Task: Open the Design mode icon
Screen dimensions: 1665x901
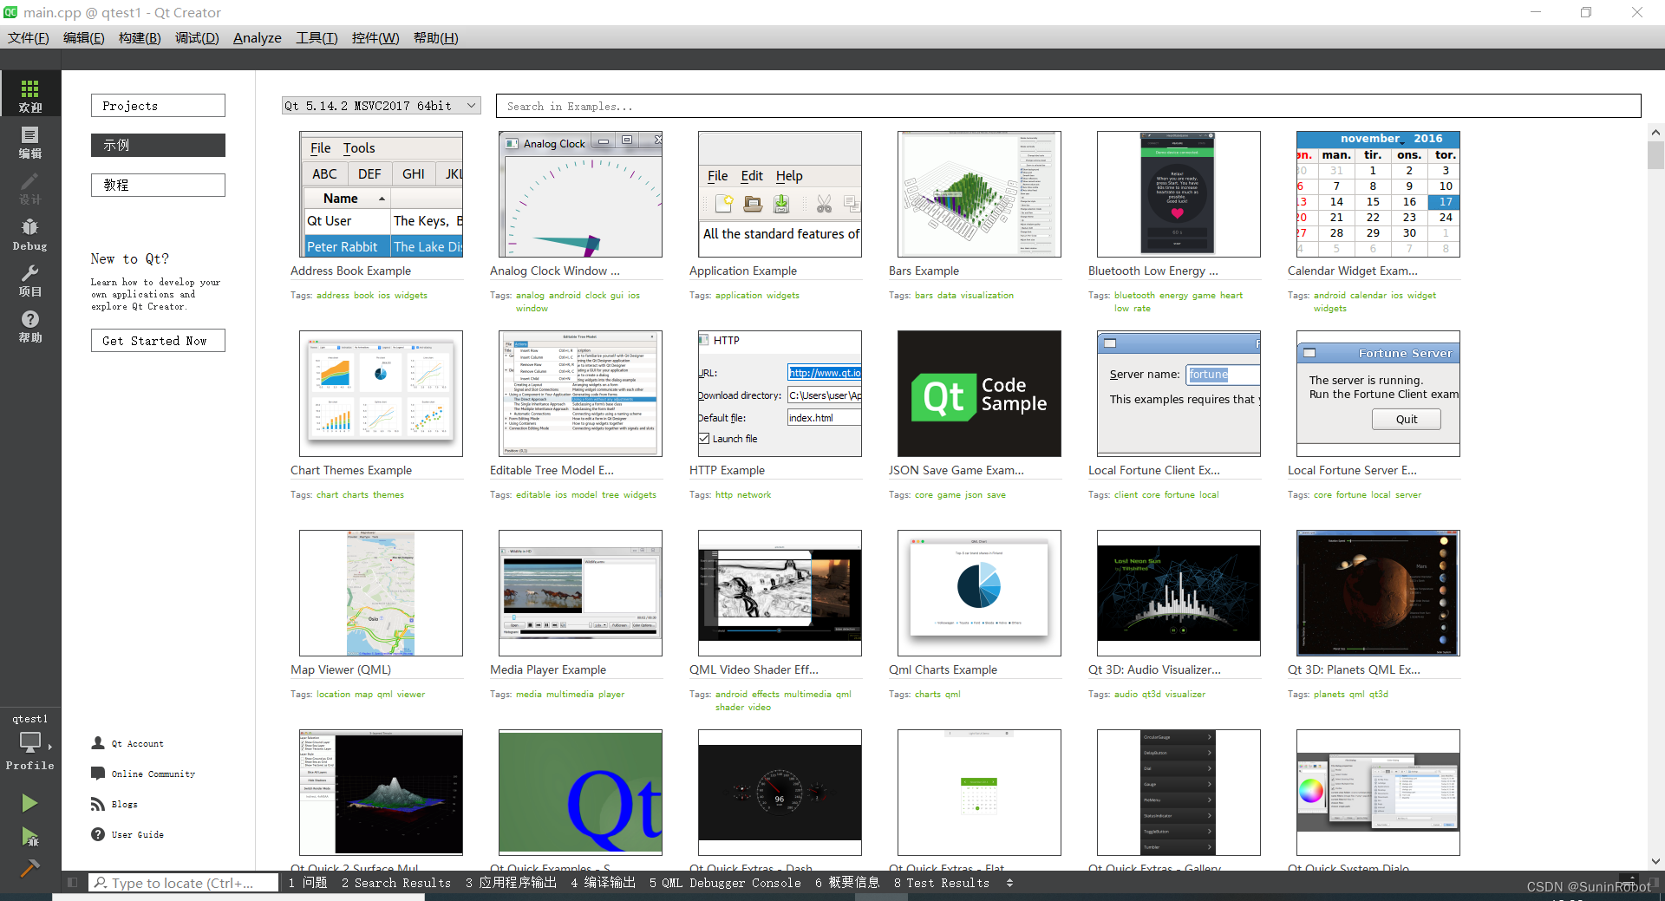Action: click(30, 180)
